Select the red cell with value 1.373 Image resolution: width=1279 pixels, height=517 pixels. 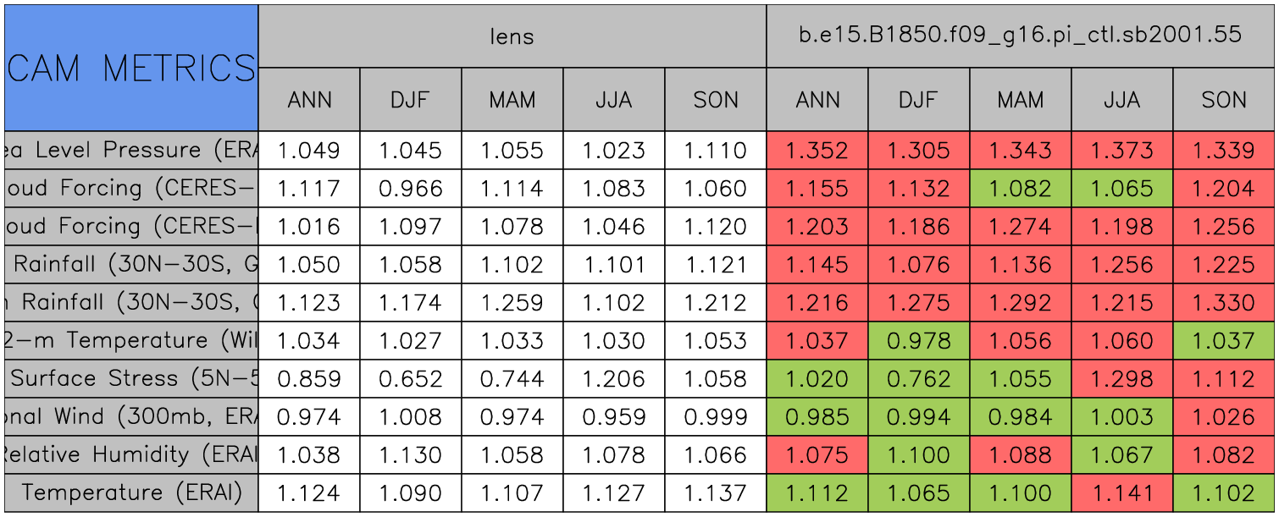click(1122, 151)
